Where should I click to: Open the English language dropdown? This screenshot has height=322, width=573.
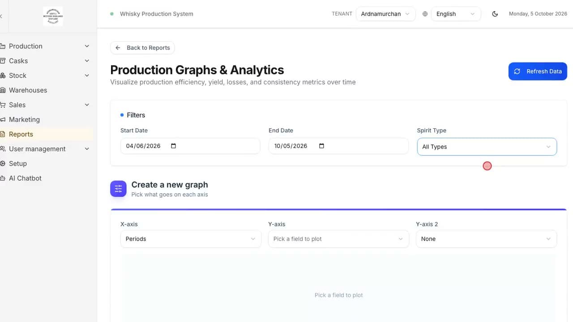pyautogui.click(x=456, y=14)
